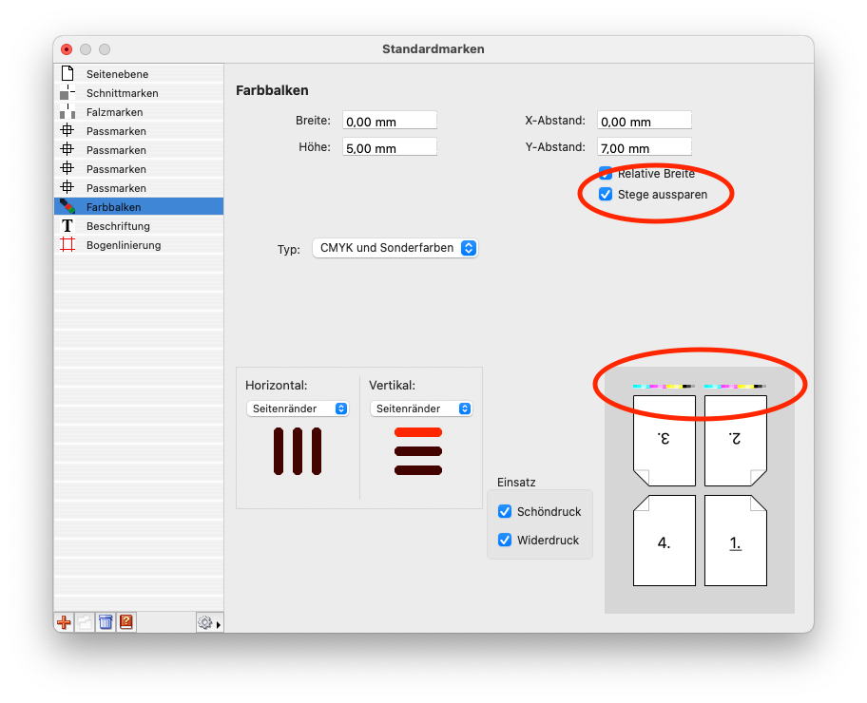Click the Standardmarken window title
The height and width of the screenshot is (703, 867).
433,48
